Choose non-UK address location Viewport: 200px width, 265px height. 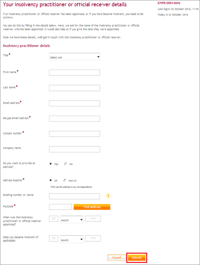(65, 181)
